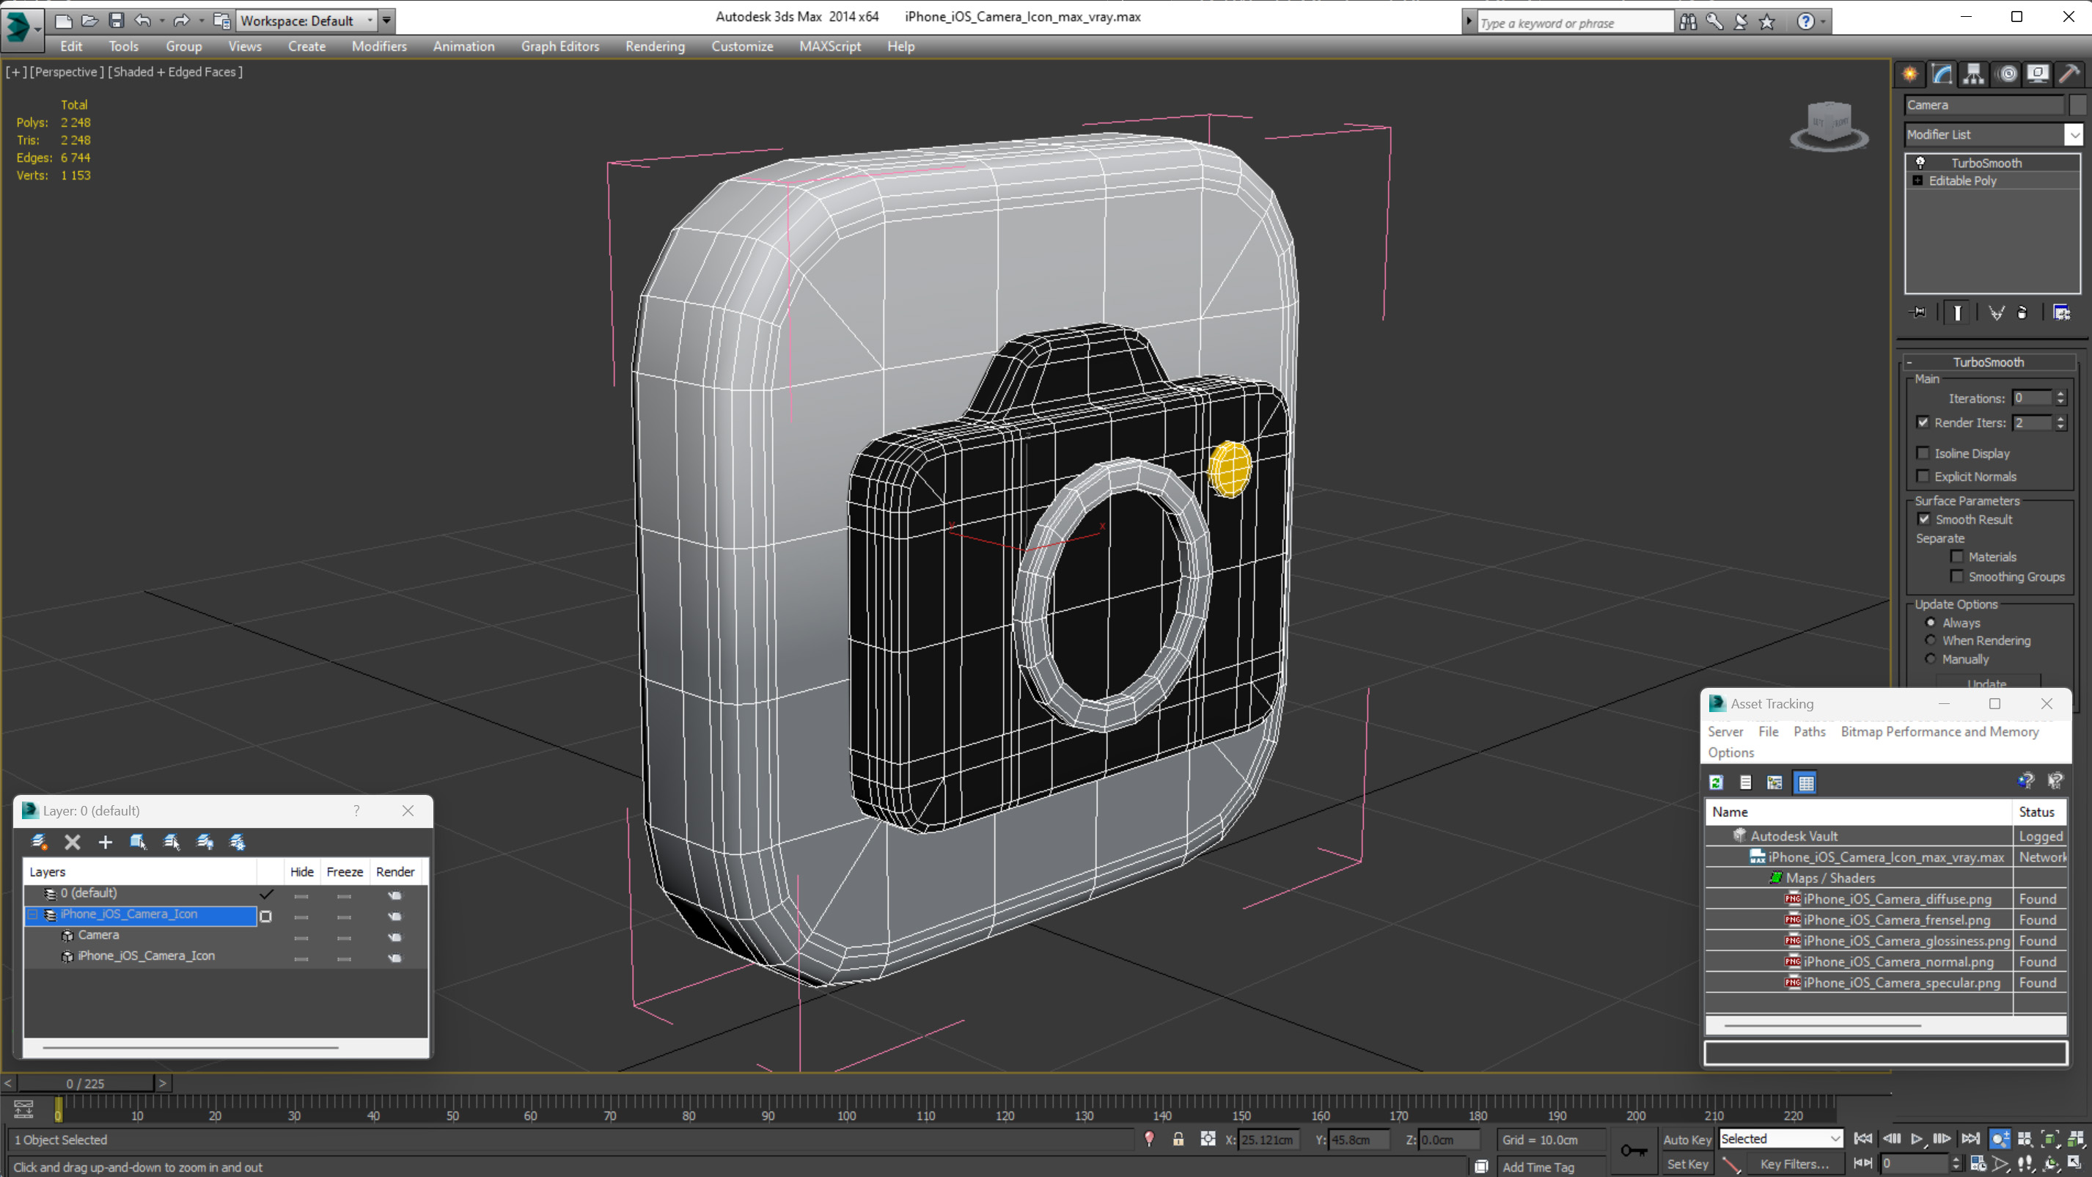Click Pin Stack icon below modifier stack
The image size is (2092, 1177).
coord(1918,312)
